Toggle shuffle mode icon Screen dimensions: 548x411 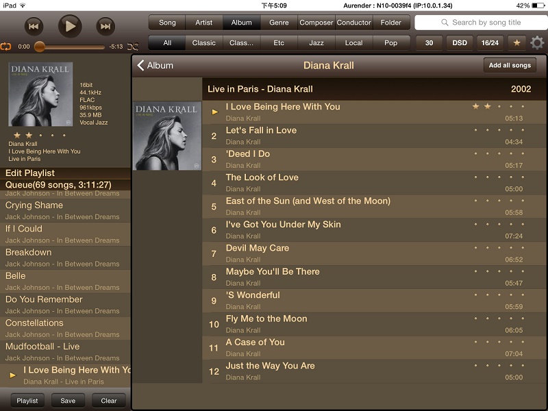coord(133,46)
